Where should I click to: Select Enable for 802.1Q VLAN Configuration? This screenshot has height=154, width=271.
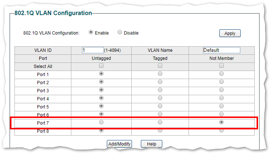pyautogui.click(x=91, y=32)
